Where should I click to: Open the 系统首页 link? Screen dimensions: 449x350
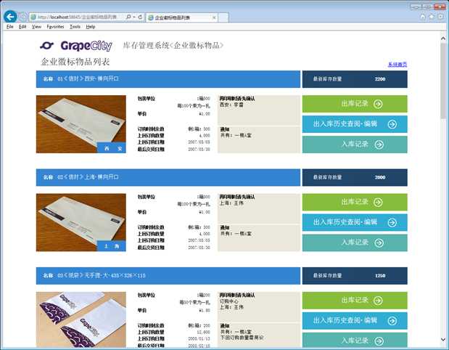pos(397,65)
